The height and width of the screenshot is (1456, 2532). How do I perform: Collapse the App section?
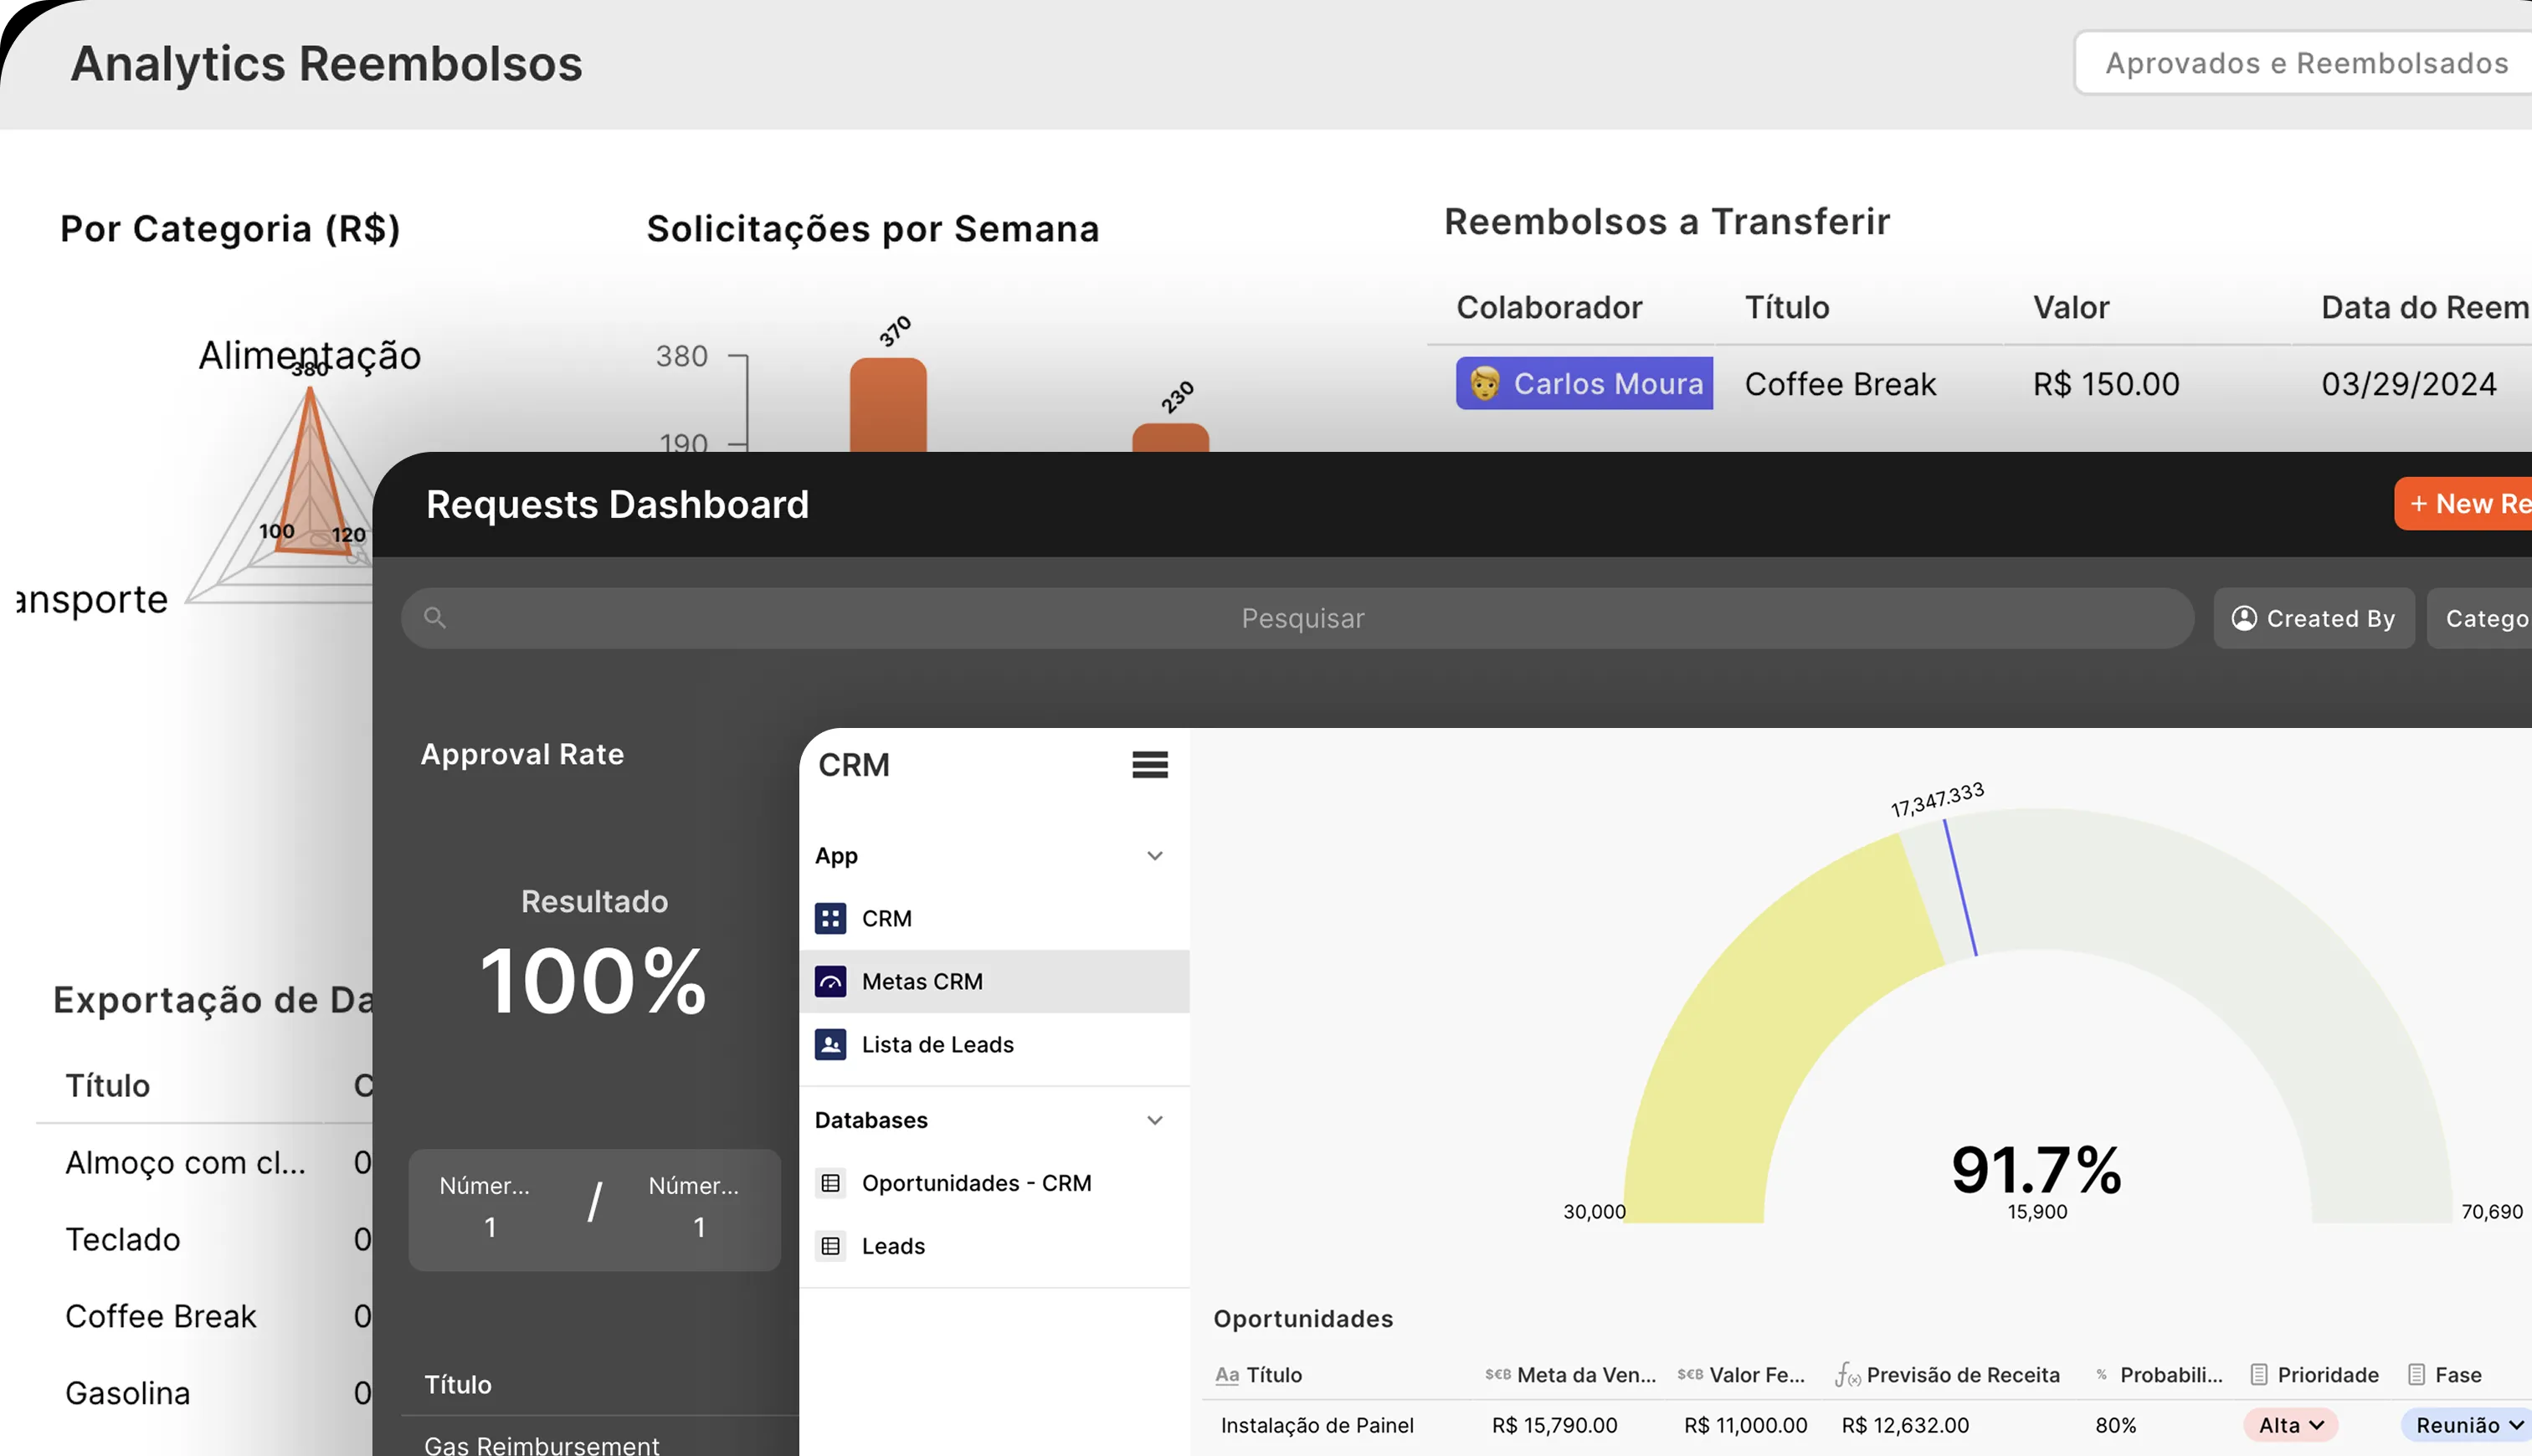click(x=1155, y=856)
